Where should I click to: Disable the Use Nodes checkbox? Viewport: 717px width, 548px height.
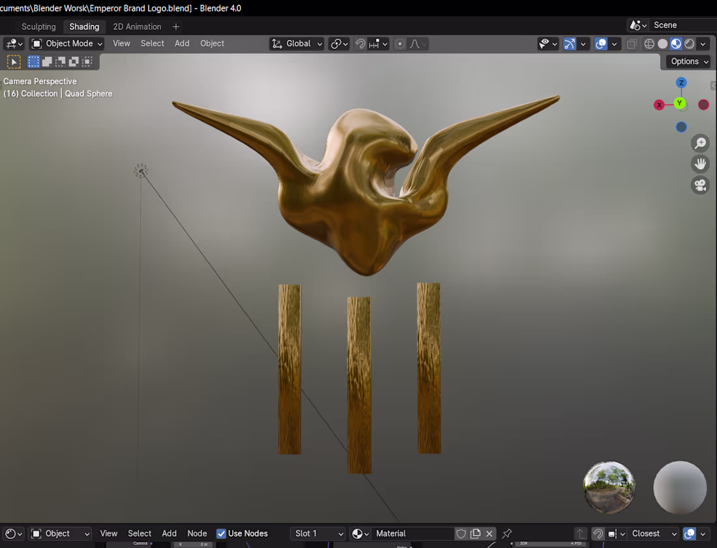pyautogui.click(x=222, y=534)
